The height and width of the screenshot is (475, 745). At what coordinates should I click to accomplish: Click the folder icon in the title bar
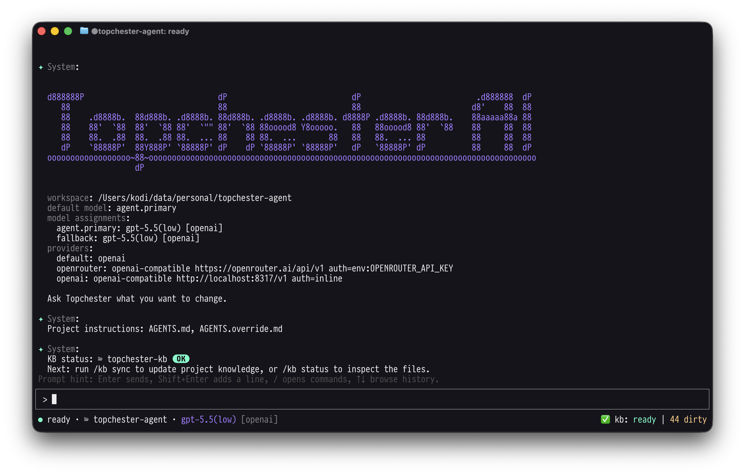pyautogui.click(x=84, y=31)
